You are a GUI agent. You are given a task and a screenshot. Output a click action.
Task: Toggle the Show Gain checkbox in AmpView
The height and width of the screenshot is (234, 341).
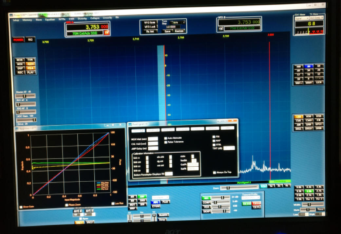coord(21,207)
